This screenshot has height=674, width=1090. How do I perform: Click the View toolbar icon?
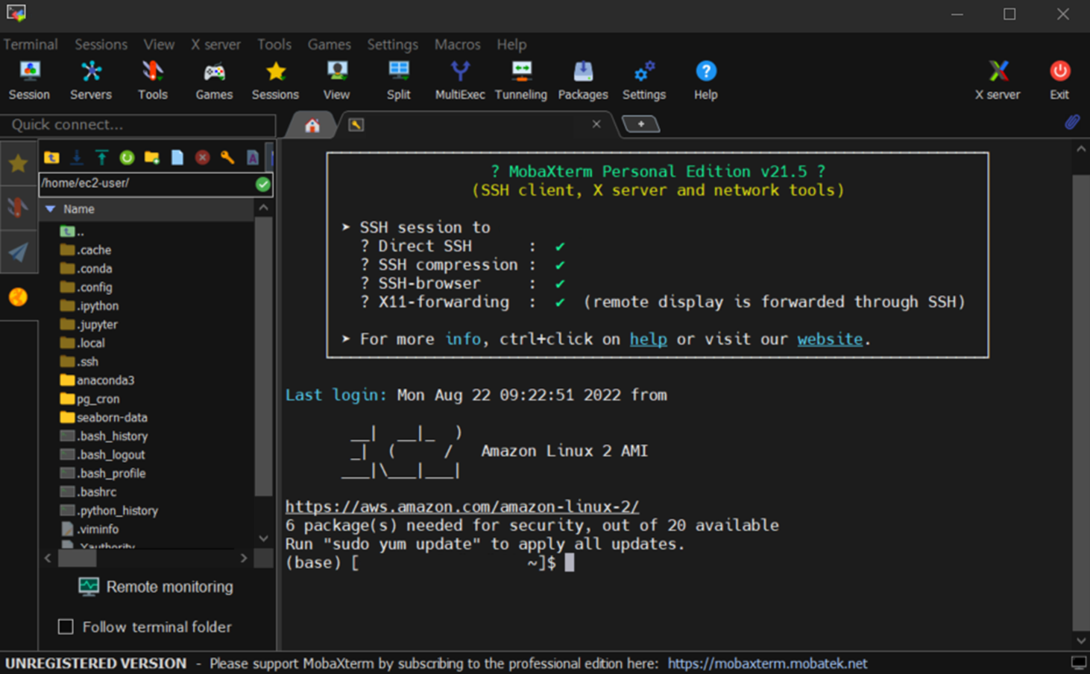tap(336, 80)
